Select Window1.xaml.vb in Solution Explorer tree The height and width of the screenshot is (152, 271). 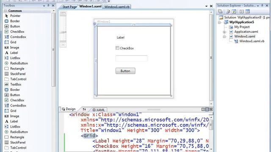pos(252,41)
